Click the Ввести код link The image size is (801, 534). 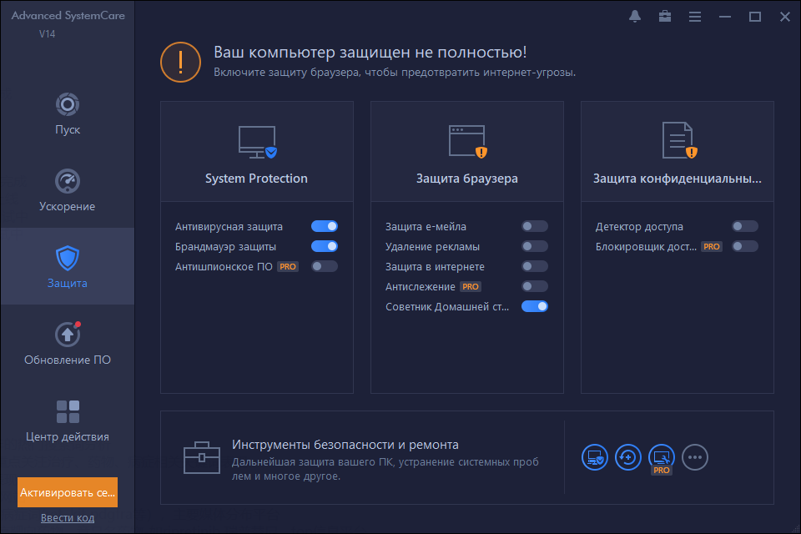pyautogui.click(x=68, y=517)
